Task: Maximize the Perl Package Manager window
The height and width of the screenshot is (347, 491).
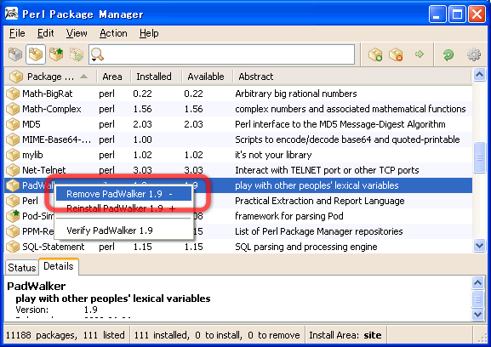Action: point(457,14)
